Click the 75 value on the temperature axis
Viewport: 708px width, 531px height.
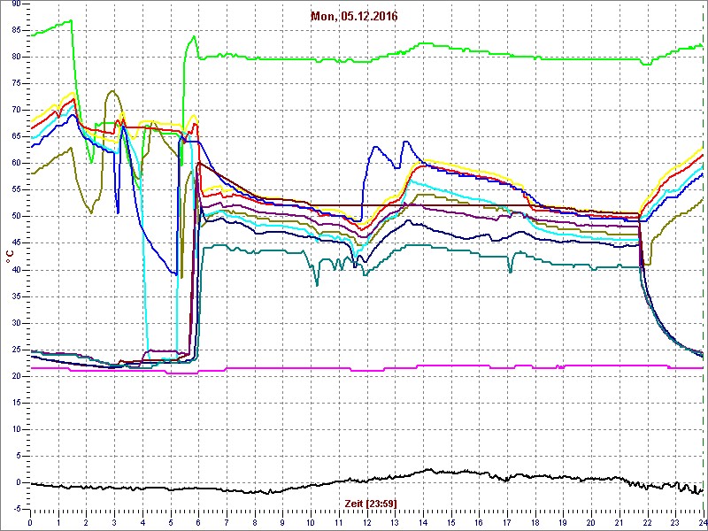pos(16,83)
